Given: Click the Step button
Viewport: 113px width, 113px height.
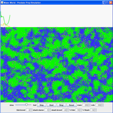Looking at the screenshot, I should coord(42,105).
